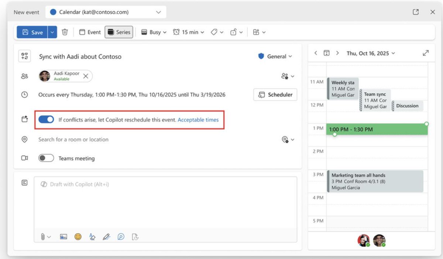This screenshot has width=443, height=259.
Task: Click the Save button
Action: point(32,32)
